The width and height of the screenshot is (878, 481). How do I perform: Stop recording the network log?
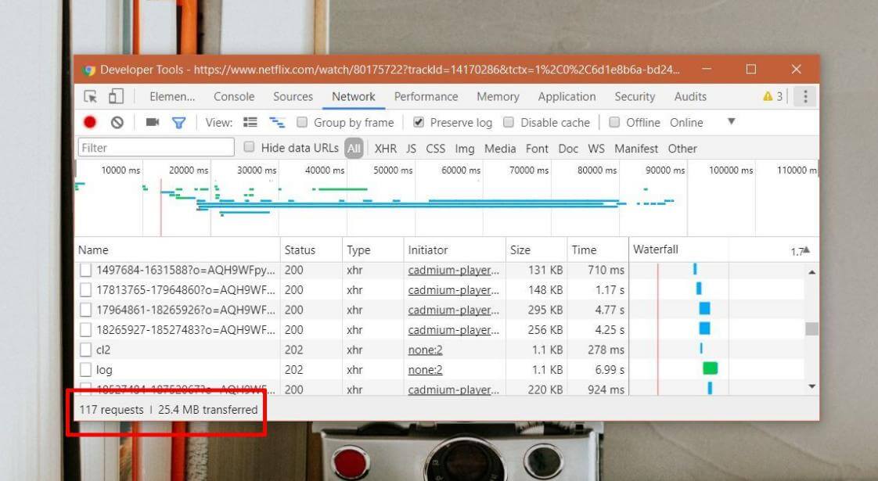[89, 122]
